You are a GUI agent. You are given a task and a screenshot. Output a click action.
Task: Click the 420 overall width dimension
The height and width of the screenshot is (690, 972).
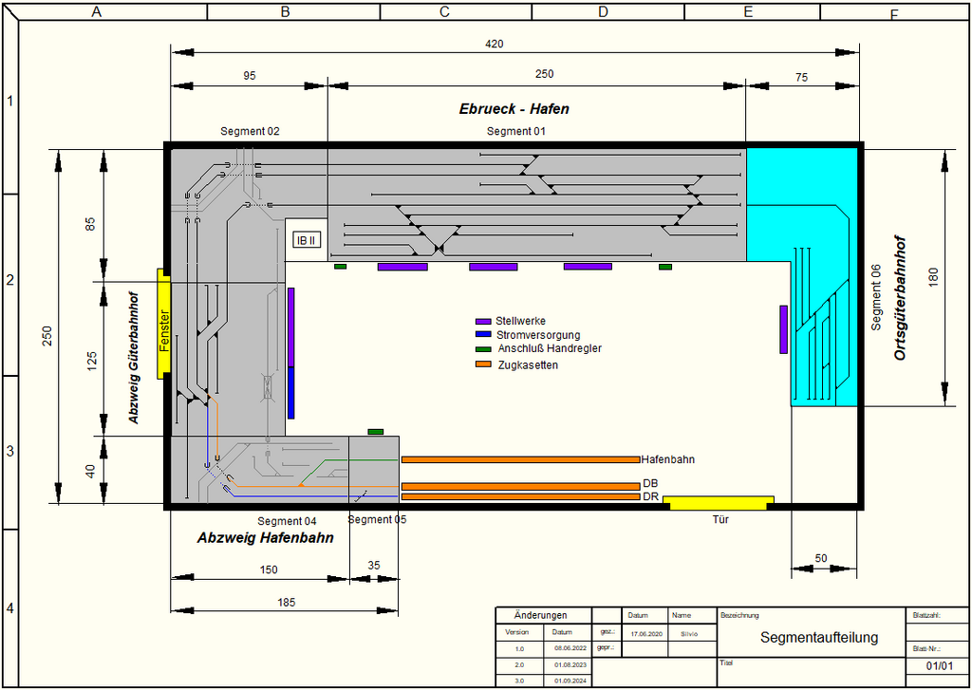494,44
